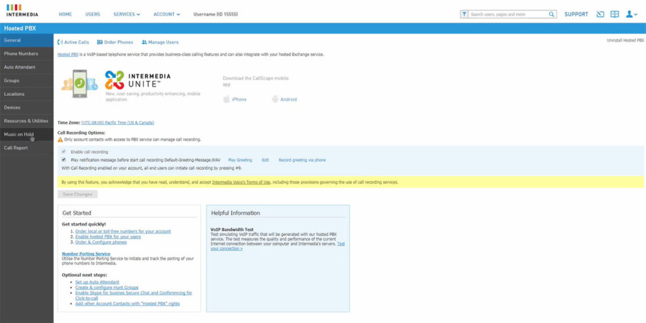Screen dimensions: 646x323
Task: Click the Manage Users people icon
Action: tap(144, 42)
